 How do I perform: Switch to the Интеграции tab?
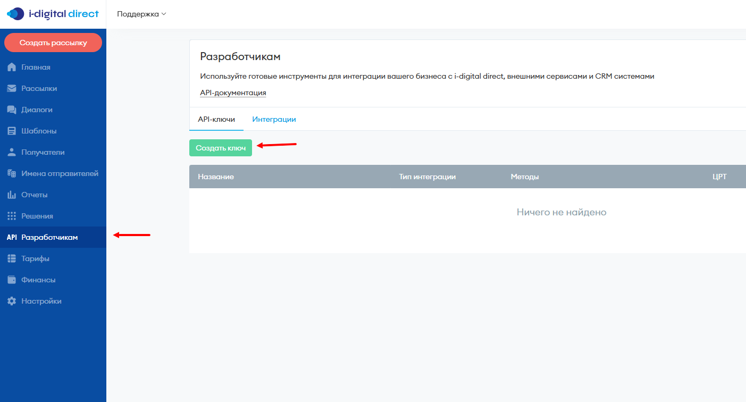(x=274, y=120)
